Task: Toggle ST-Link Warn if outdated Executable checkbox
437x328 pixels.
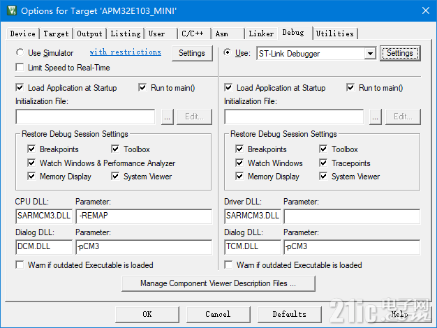Action: coord(228,264)
